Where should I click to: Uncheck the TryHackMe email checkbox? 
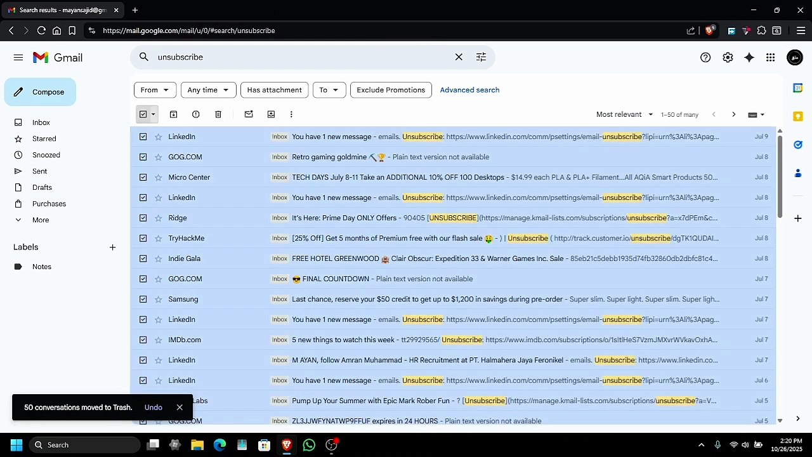143,238
